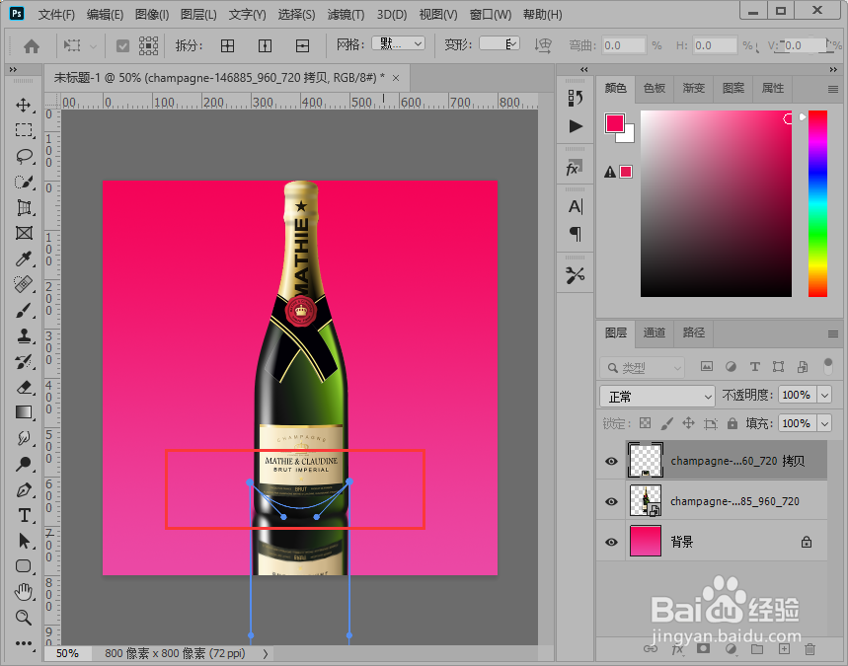This screenshot has width=848, height=666.
Task: Open the 文件(F) menu
Action: tap(56, 15)
